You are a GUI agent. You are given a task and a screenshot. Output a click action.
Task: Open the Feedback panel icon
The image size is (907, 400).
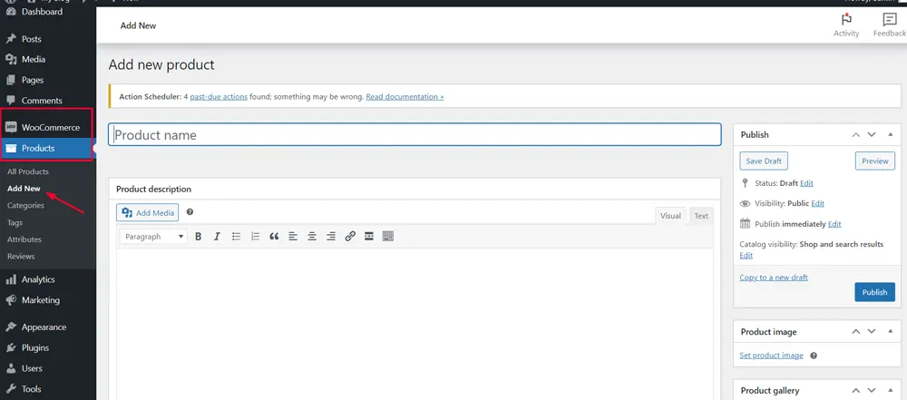(890, 20)
